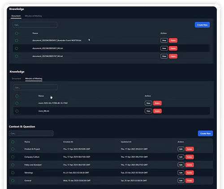The width and height of the screenshot is (224, 189).
Task: Edit the Teknologi context entry
Action: click(x=181, y=173)
